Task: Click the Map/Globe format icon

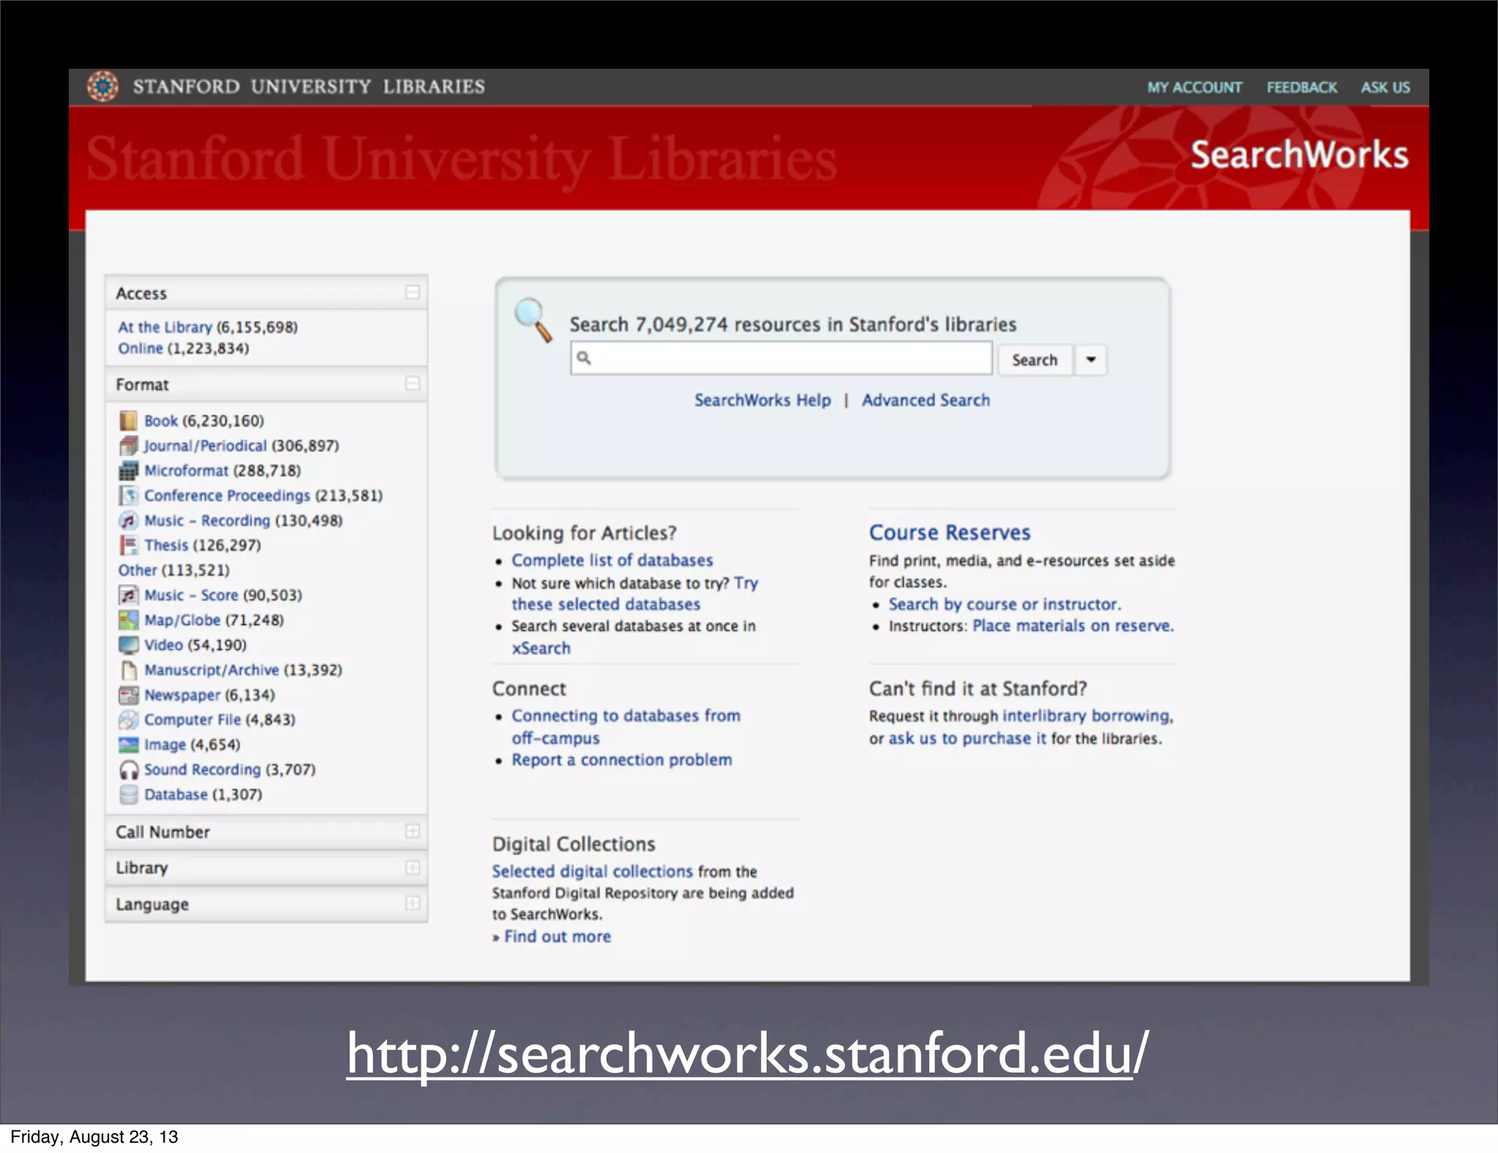Action: [128, 620]
